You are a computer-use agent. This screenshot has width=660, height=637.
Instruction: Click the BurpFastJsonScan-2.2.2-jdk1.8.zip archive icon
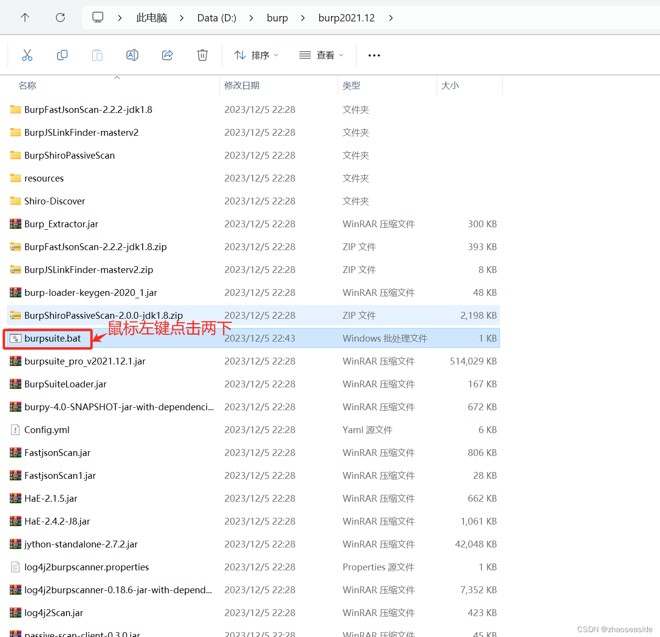(x=16, y=247)
